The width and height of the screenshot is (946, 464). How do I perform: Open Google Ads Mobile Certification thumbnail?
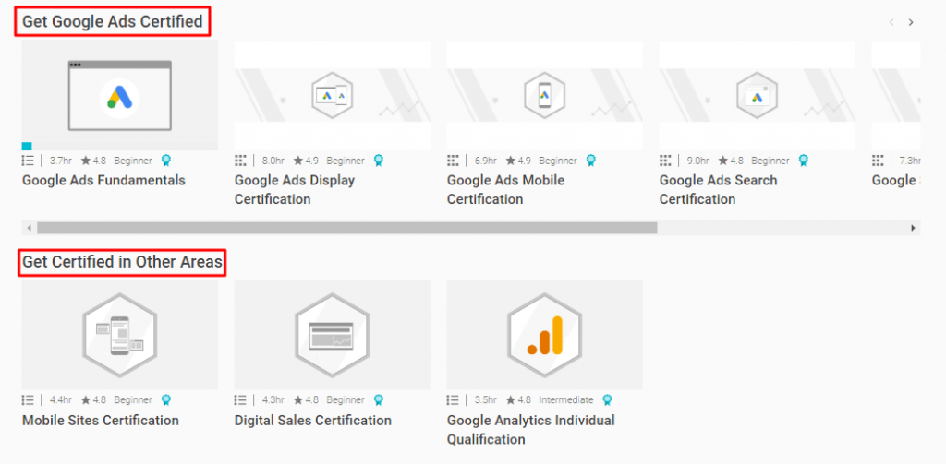tap(544, 95)
